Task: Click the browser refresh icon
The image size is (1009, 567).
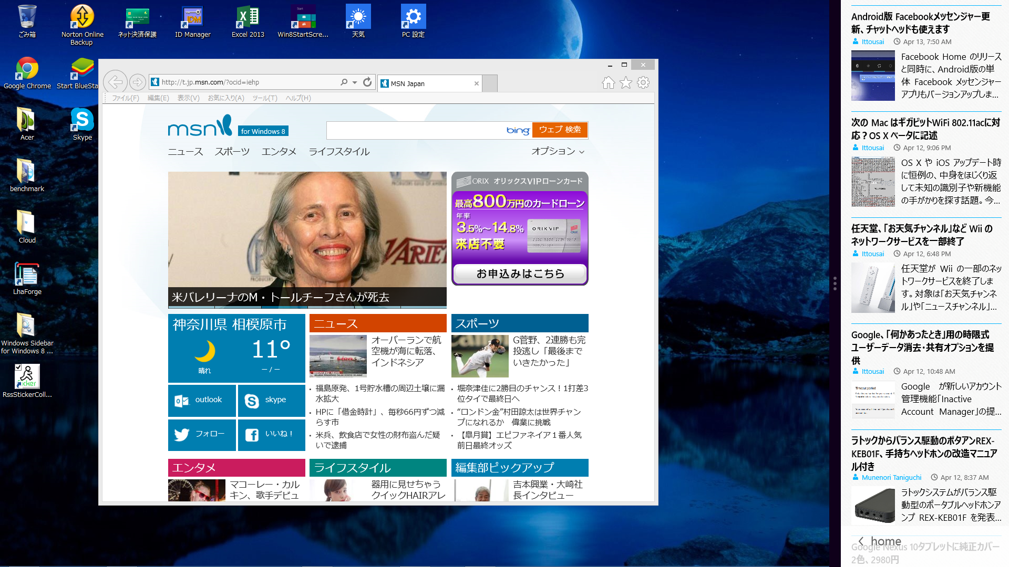Action: tap(367, 82)
